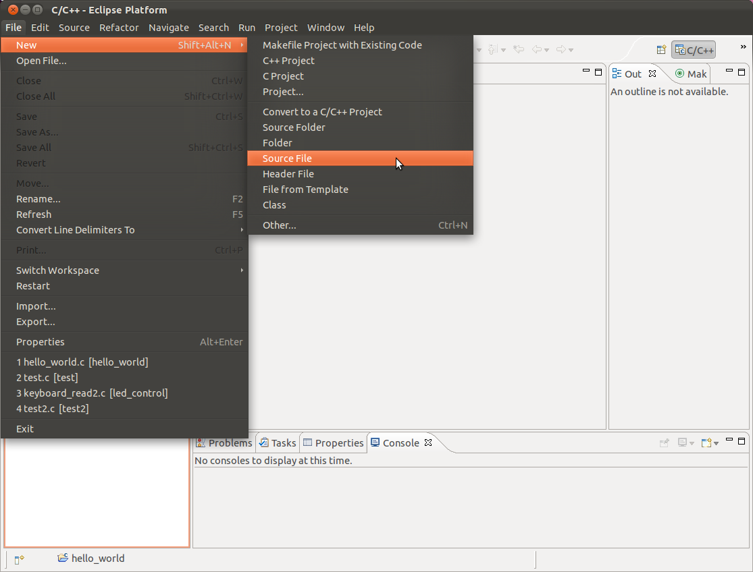Image resolution: width=753 pixels, height=572 pixels.
Task: Minimize the Outline panel
Action: [x=729, y=71]
